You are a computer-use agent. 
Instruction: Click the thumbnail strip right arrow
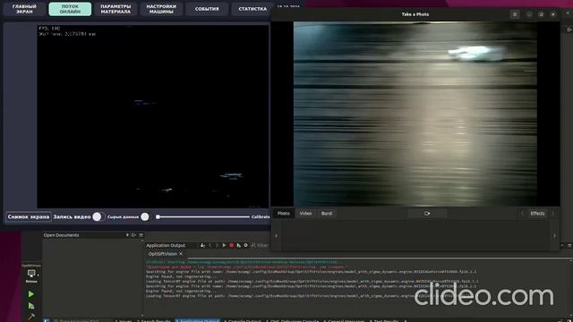[554, 236]
